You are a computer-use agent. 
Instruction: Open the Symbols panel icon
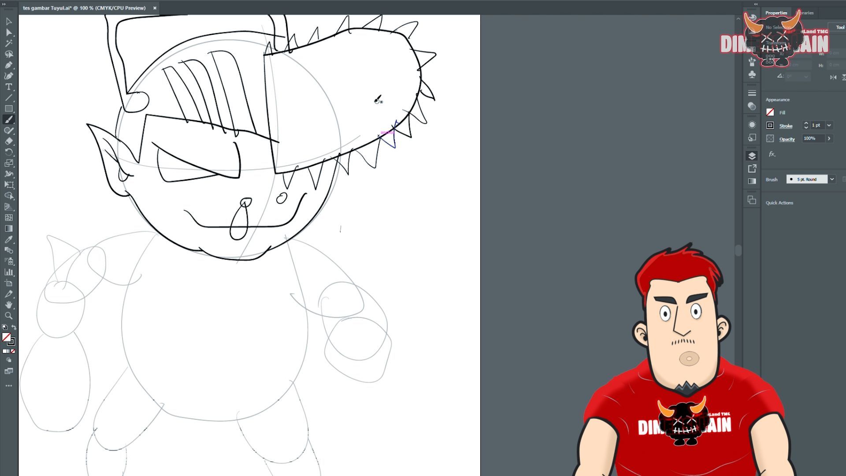[752, 74]
